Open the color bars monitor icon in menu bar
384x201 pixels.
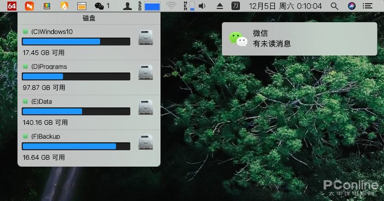click(47, 6)
